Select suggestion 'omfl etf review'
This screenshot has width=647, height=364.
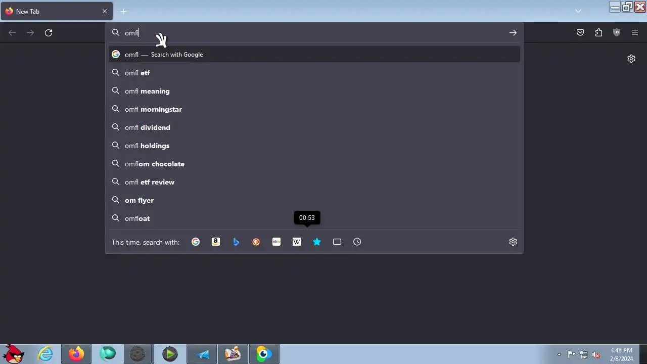tap(314, 182)
